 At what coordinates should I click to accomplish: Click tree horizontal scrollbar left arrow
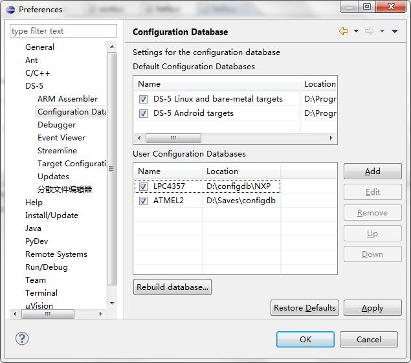15,314
